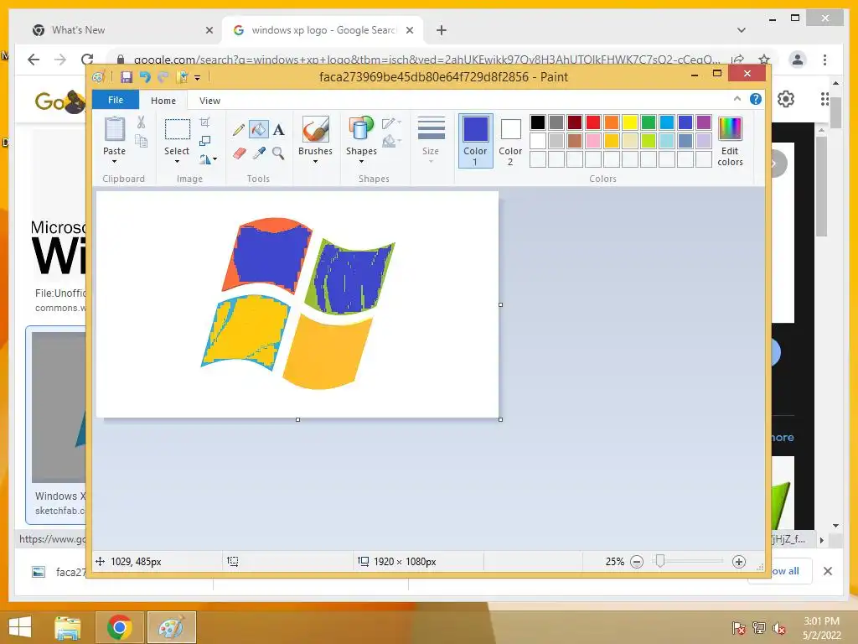This screenshot has width=858, height=644.
Task: Collapse the ribbon with the caret
Action: pos(737,99)
